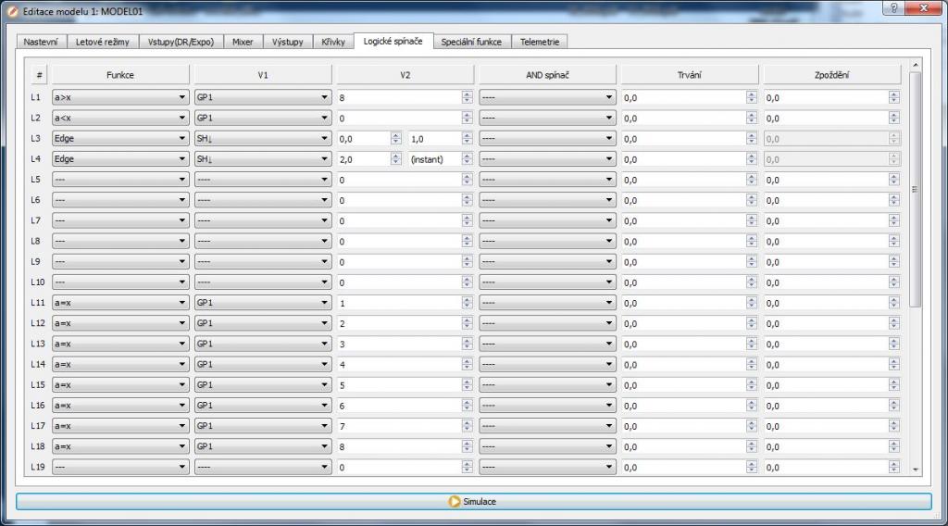Click L18 V2 input field showing 8
This screenshot has height=526, width=948.
click(x=398, y=446)
